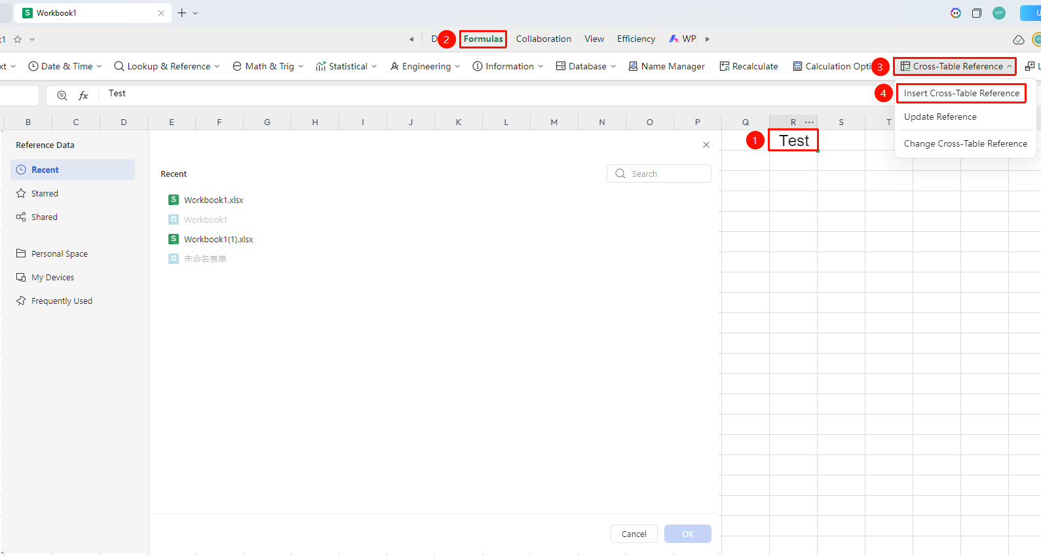Select Update Reference from the menu
The width and height of the screenshot is (1041, 556).
[940, 117]
